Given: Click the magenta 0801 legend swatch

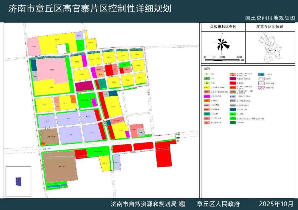Looking at the screenshot, I should click(207, 96).
